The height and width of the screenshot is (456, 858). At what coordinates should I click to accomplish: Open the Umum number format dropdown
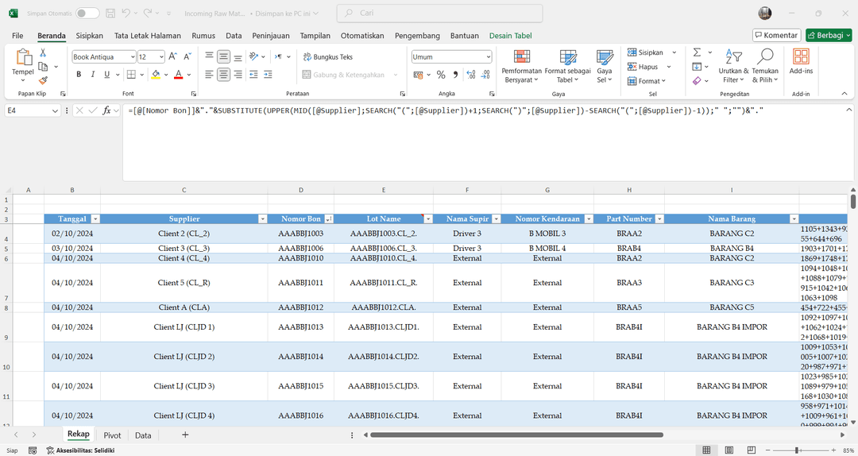(488, 57)
